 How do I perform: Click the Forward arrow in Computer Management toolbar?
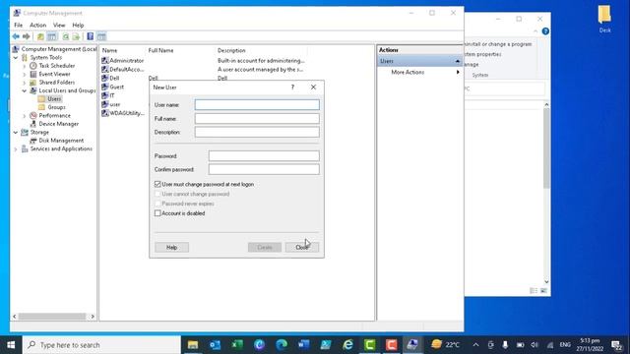point(27,36)
